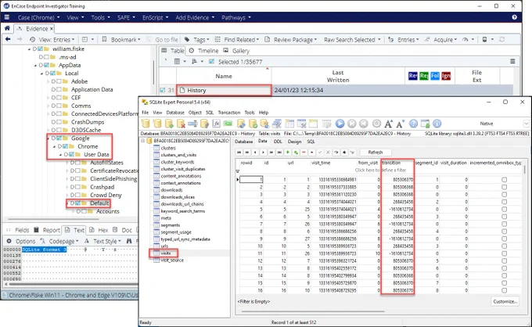Toggle checkbox for Adobe folder
Screen dimensions: 532x327
pos(59,81)
